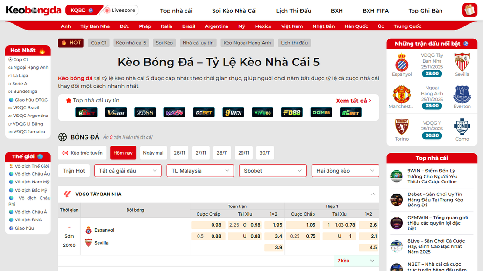
Task: Click Espanyol small crest in odds table
Action: click(89, 230)
